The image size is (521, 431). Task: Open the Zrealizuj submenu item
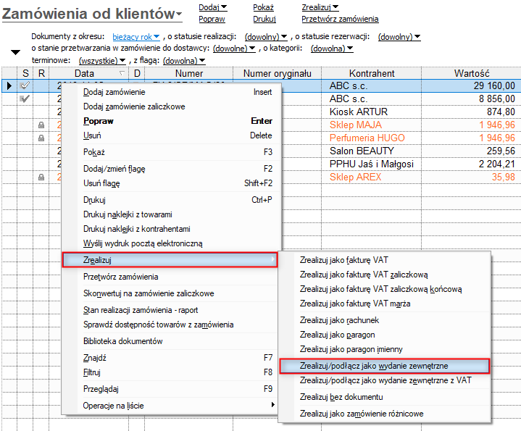coord(170,259)
